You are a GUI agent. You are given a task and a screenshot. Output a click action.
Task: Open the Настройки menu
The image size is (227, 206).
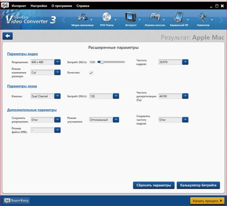[39, 6]
